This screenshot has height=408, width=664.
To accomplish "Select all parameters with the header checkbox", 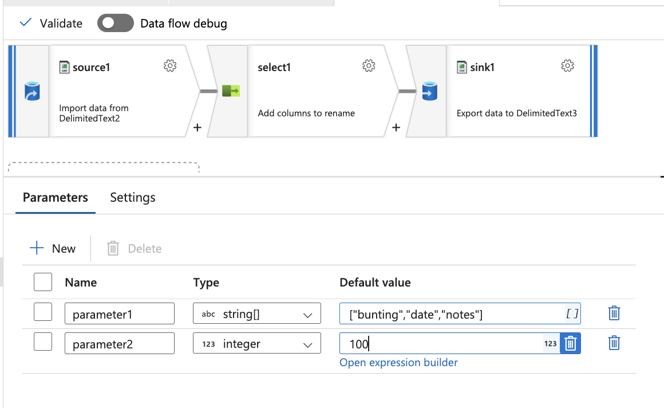I will click(x=43, y=282).
